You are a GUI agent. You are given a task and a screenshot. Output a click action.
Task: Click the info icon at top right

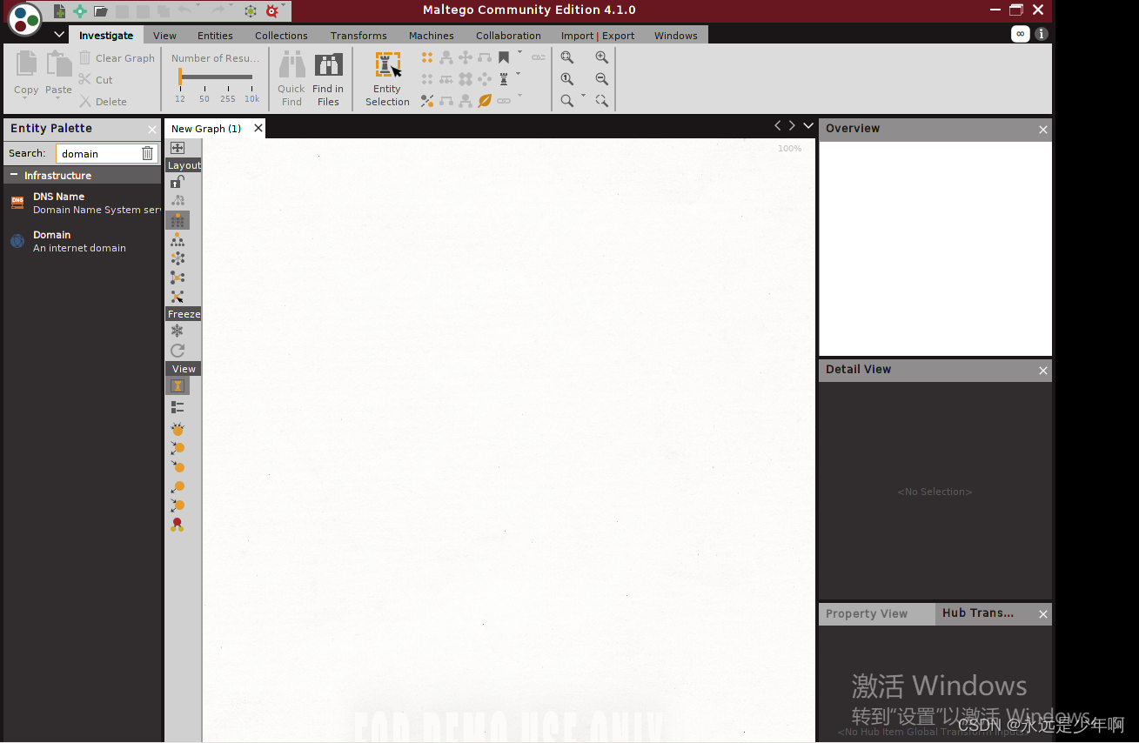click(1042, 34)
